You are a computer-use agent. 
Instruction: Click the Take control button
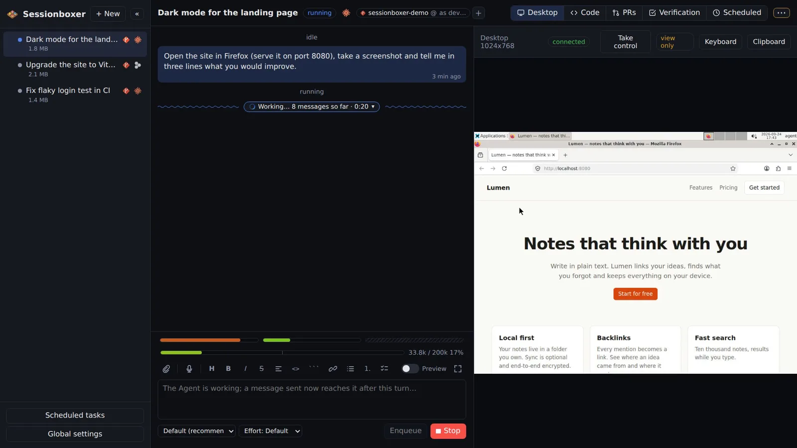(625, 42)
